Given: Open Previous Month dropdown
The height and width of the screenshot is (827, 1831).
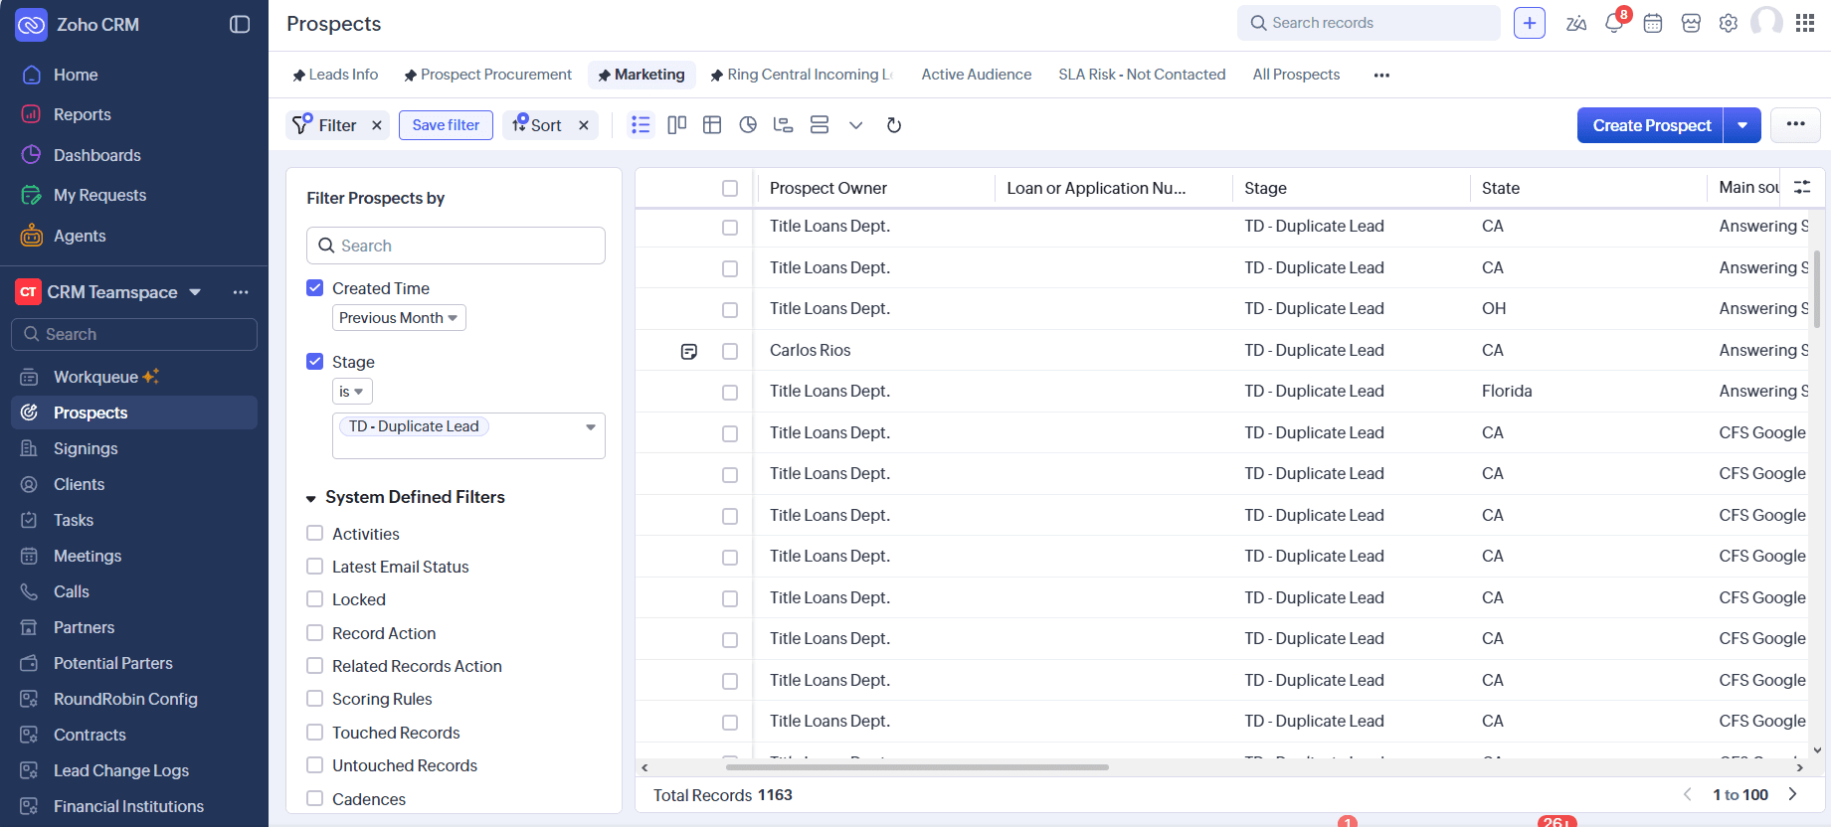Looking at the screenshot, I should pos(399,318).
